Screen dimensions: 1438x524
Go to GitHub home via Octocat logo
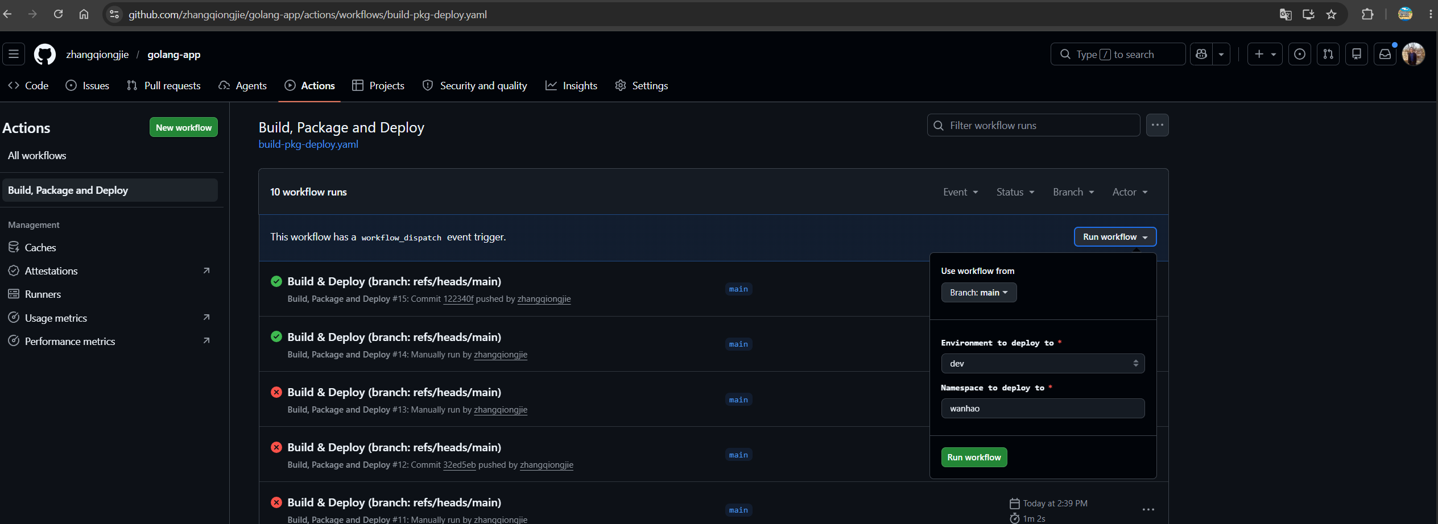coord(45,55)
